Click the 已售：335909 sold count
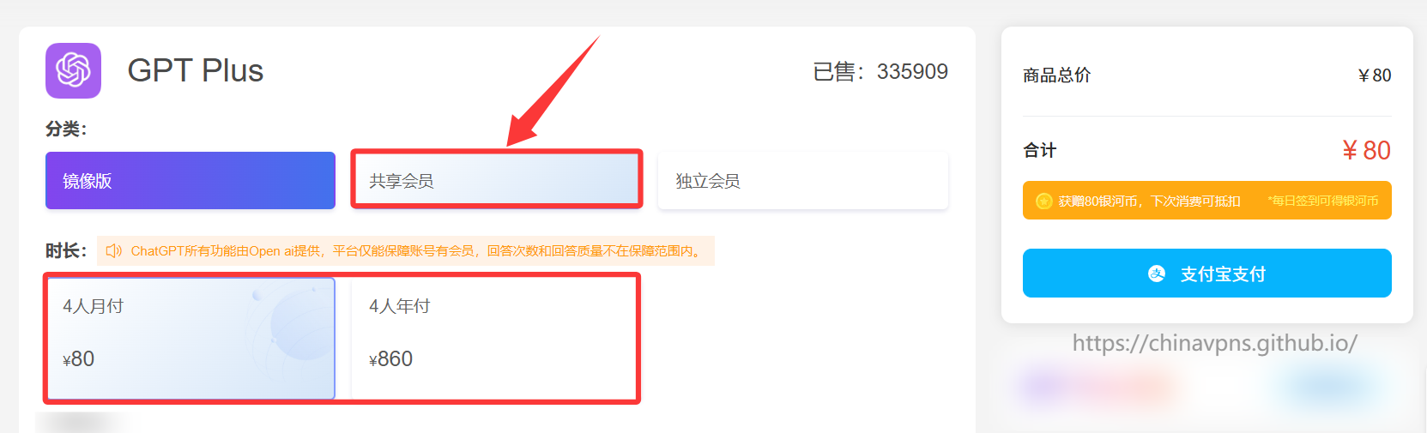This screenshot has width=1427, height=433. pyautogui.click(x=880, y=71)
